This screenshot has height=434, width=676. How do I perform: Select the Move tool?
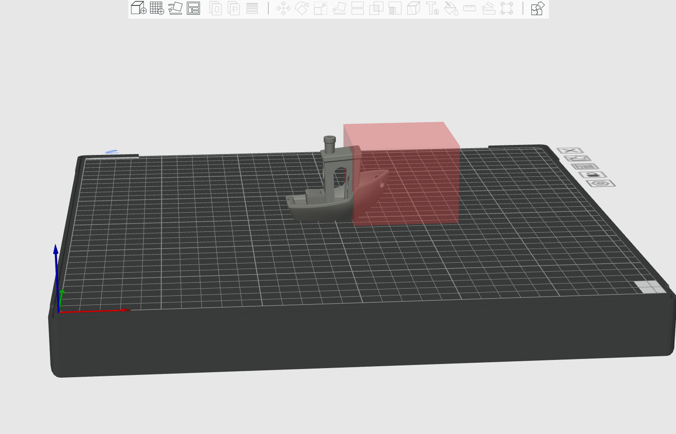(283, 8)
